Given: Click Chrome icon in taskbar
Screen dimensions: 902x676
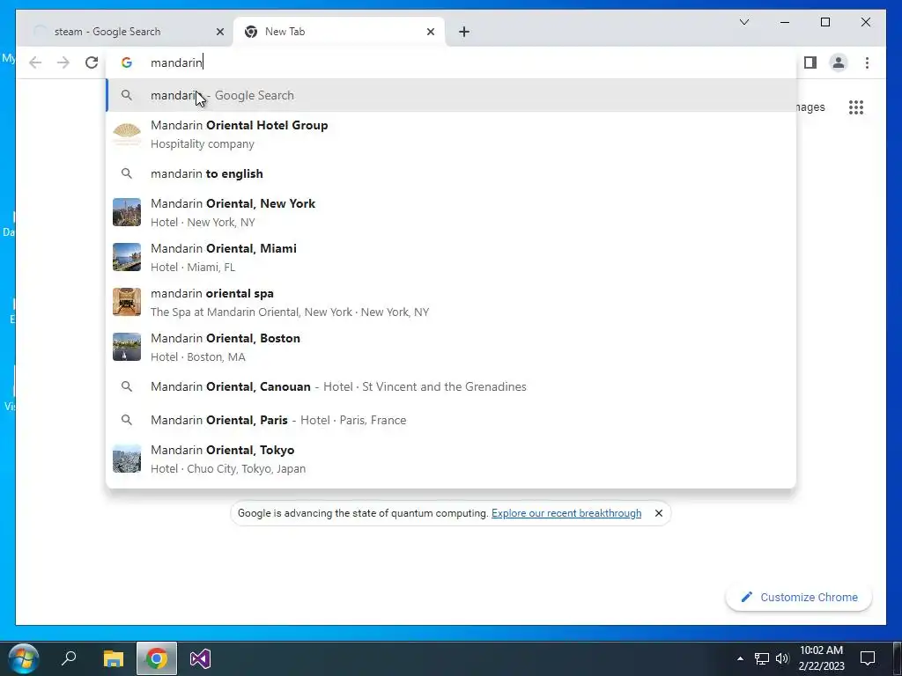Looking at the screenshot, I should tap(157, 658).
